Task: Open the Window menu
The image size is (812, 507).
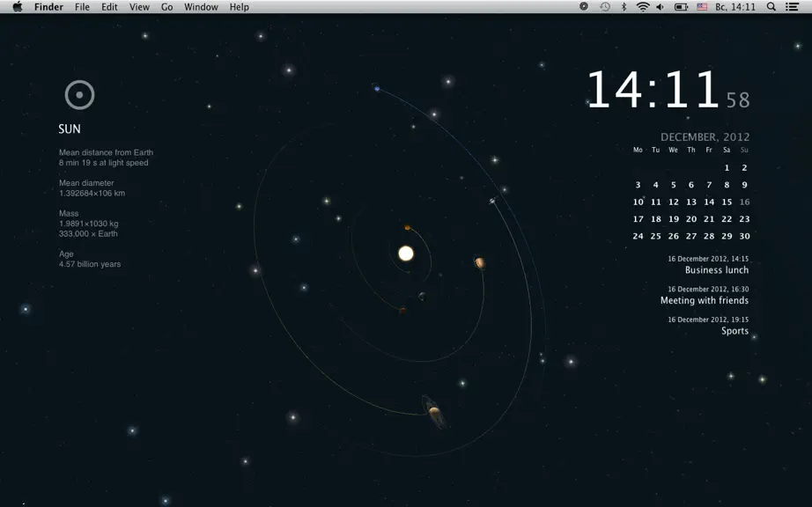Action: tap(201, 7)
